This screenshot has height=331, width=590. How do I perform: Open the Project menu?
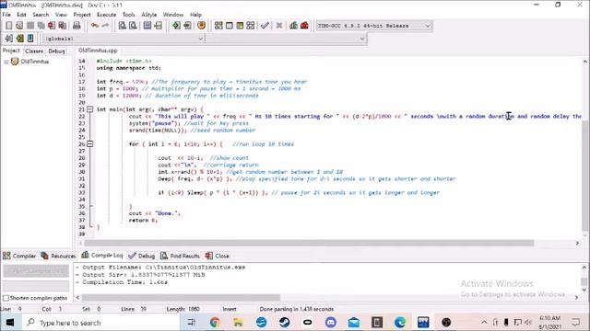click(x=82, y=15)
